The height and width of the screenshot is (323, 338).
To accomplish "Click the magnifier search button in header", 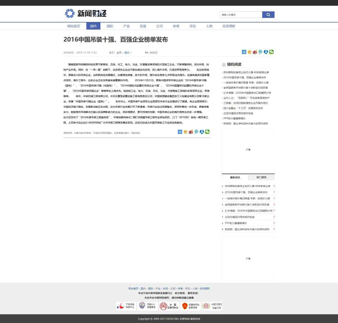I will [268, 15].
